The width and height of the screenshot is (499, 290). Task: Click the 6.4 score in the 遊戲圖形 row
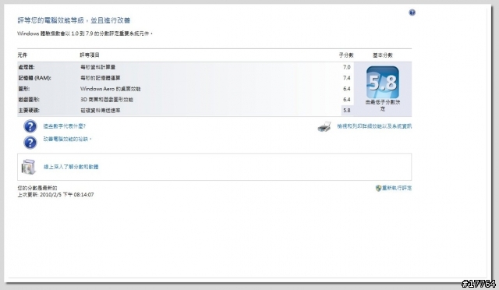[x=346, y=100]
